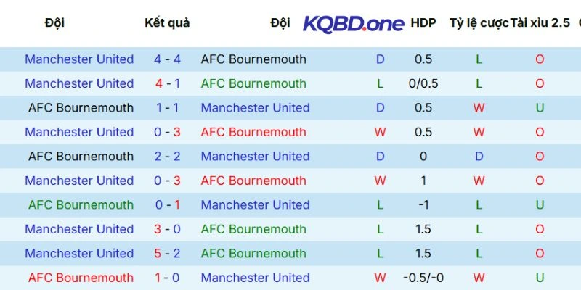581x290 pixels.
Task: Click the KQBD.one logo
Action: (x=353, y=23)
